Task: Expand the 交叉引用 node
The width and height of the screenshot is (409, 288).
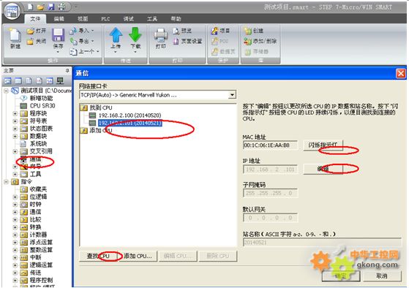Action: 15,151
